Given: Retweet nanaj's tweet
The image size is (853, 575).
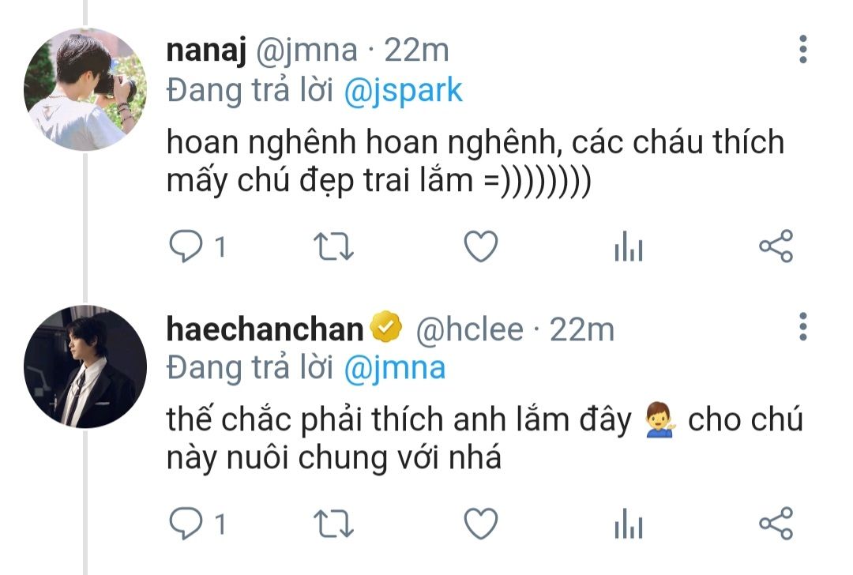Looking at the screenshot, I should 333,247.
